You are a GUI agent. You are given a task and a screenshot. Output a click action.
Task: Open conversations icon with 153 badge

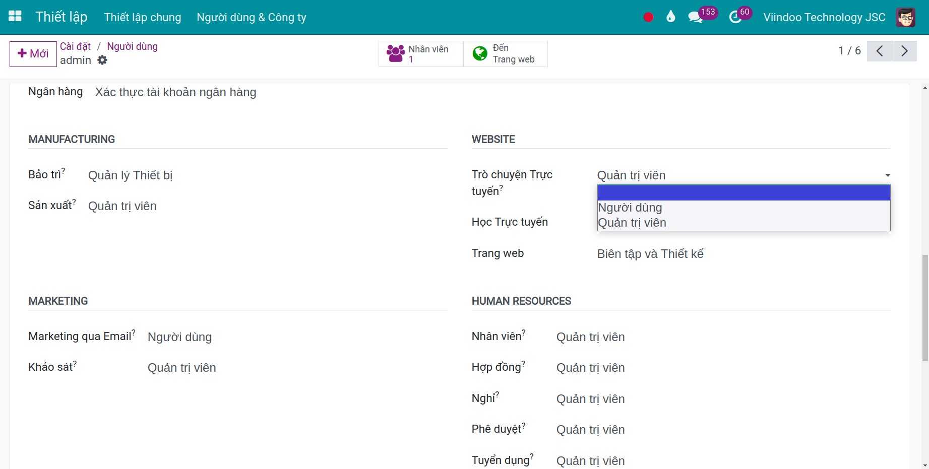(696, 17)
